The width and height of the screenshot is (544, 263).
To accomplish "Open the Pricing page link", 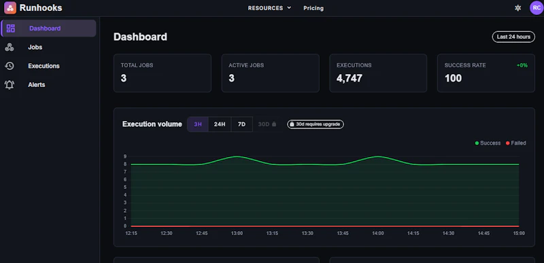I will [313, 8].
